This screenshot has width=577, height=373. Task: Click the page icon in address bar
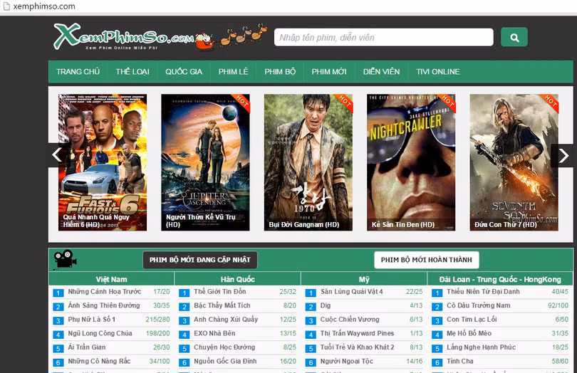pyautogui.click(x=6, y=6)
